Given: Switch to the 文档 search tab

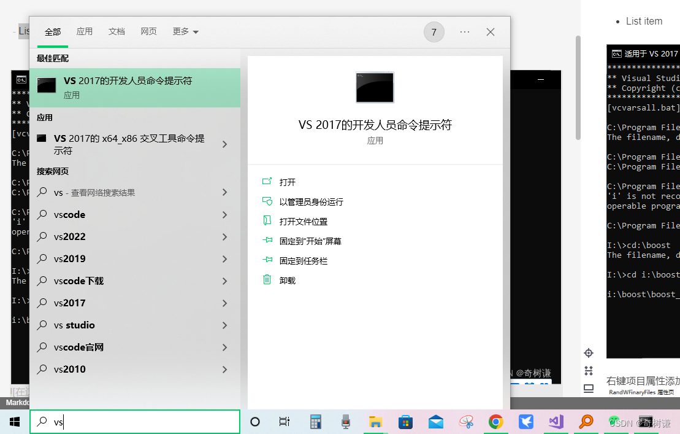Looking at the screenshot, I should click(117, 31).
